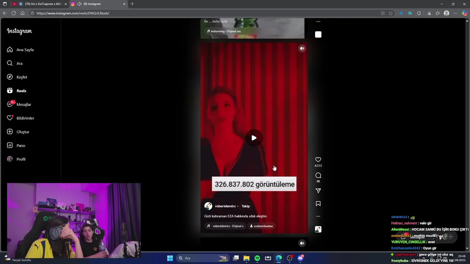Open tagged user ezabambaataa
Image resolution: width=470 pixels, height=264 pixels.
pyautogui.click(x=261, y=226)
